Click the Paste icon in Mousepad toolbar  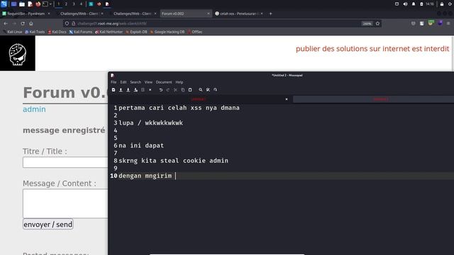190,90
